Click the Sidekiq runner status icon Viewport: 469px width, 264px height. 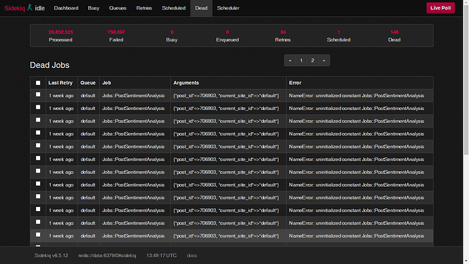point(30,7)
